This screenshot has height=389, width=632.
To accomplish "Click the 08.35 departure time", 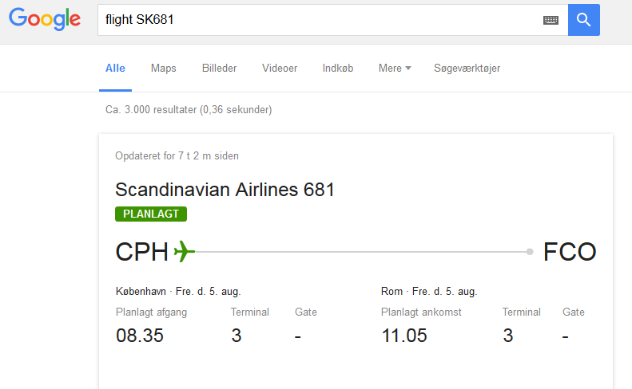I will click(140, 336).
